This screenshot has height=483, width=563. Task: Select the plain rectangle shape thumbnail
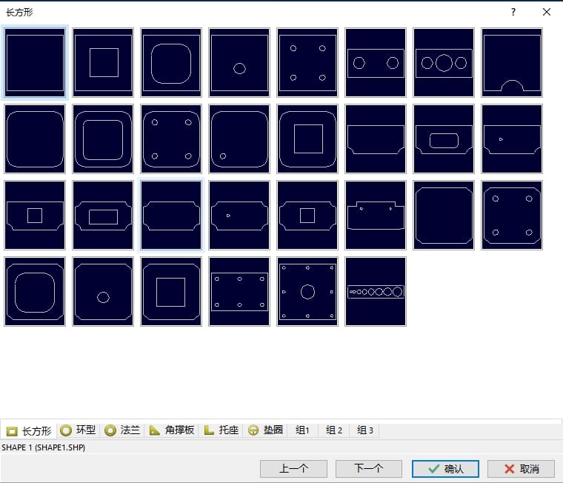[x=36, y=62]
